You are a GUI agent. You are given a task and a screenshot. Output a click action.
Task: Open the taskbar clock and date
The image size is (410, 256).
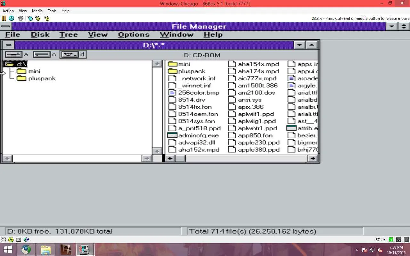pyautogui.click(x=396, y=250)
